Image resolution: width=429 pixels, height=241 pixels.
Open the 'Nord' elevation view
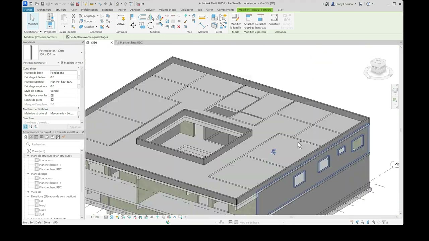[x=42, y=206]
